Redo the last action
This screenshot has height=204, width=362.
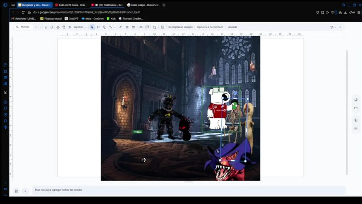[52, 27]
